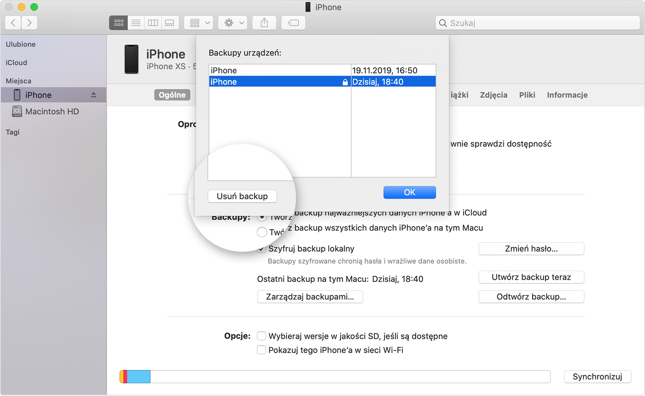Click Odtwórz backup... button
Viewport: 645px width, 396px height.
click(531, 297)
